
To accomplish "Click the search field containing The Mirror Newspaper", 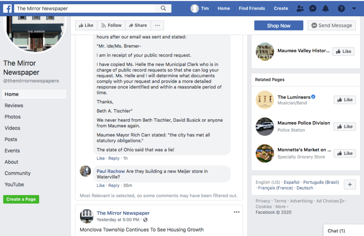I will [x=85, y=8].
